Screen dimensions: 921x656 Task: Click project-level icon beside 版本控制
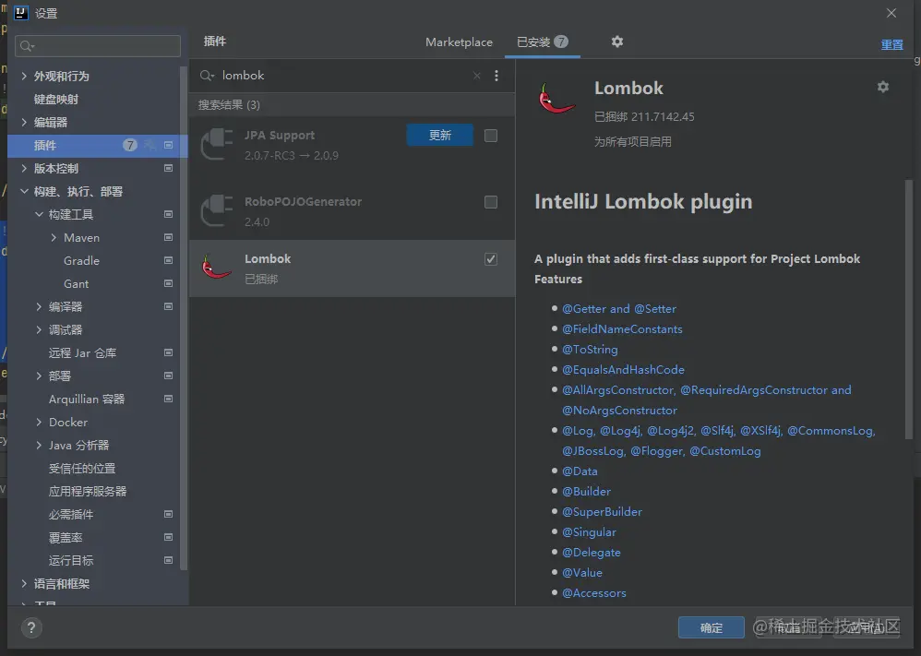click(x=169, y=168)
